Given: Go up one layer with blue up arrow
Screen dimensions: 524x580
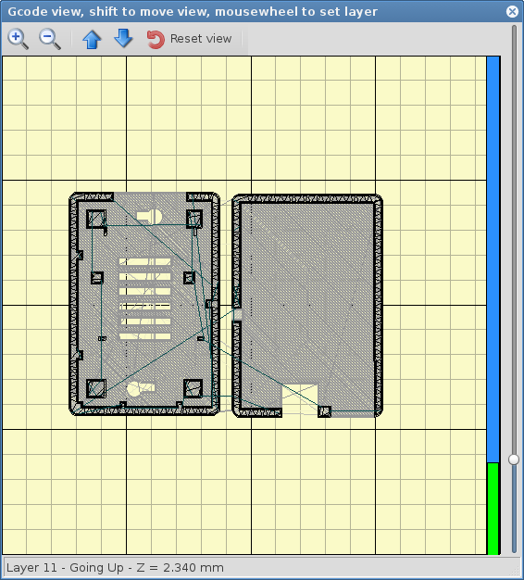Looking at the screenshot, I should (92, 39).
